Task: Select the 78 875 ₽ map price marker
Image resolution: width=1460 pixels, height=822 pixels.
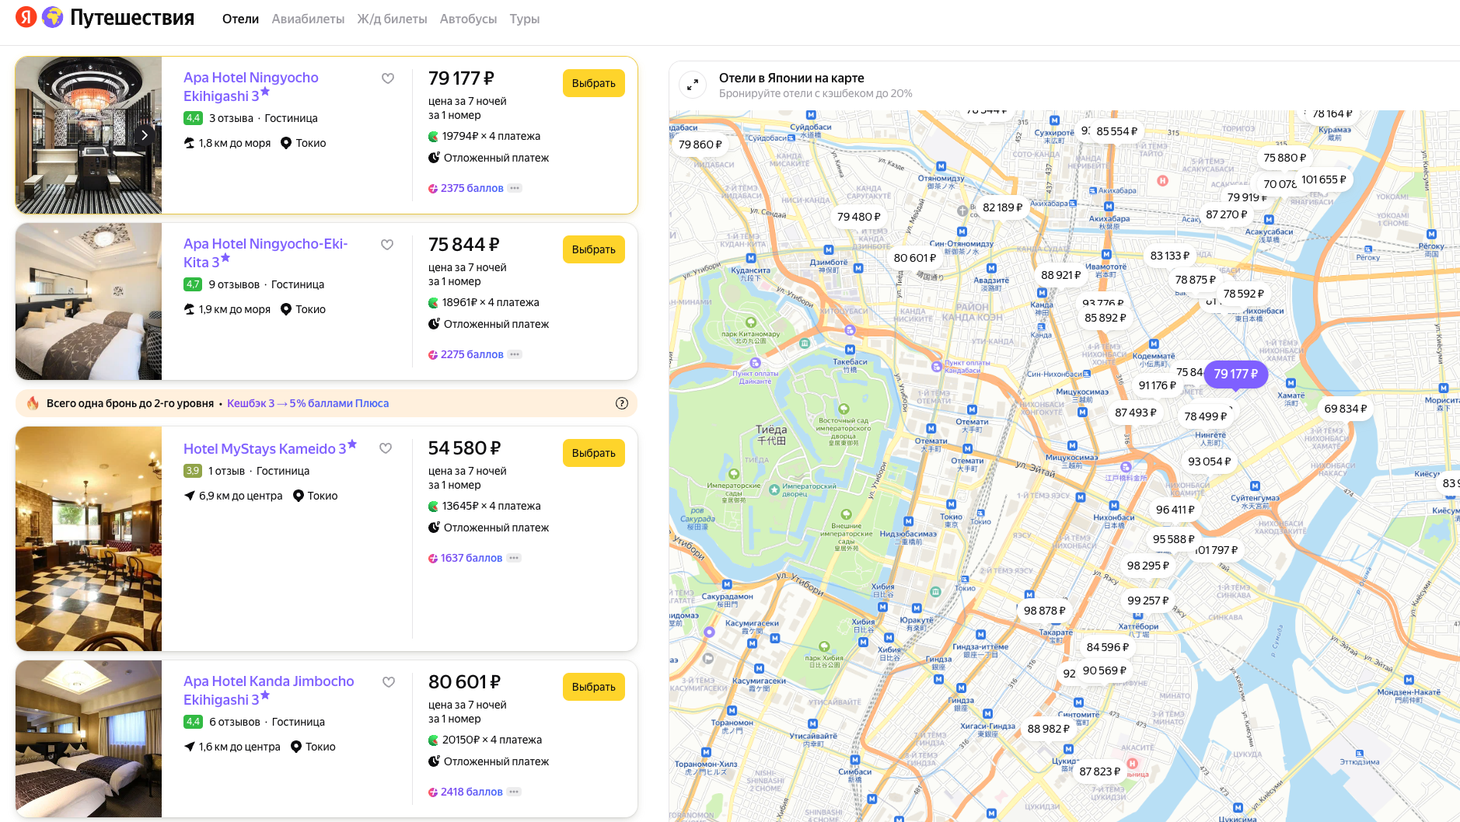Action: pyautogui.click(x=1195, y=280)
